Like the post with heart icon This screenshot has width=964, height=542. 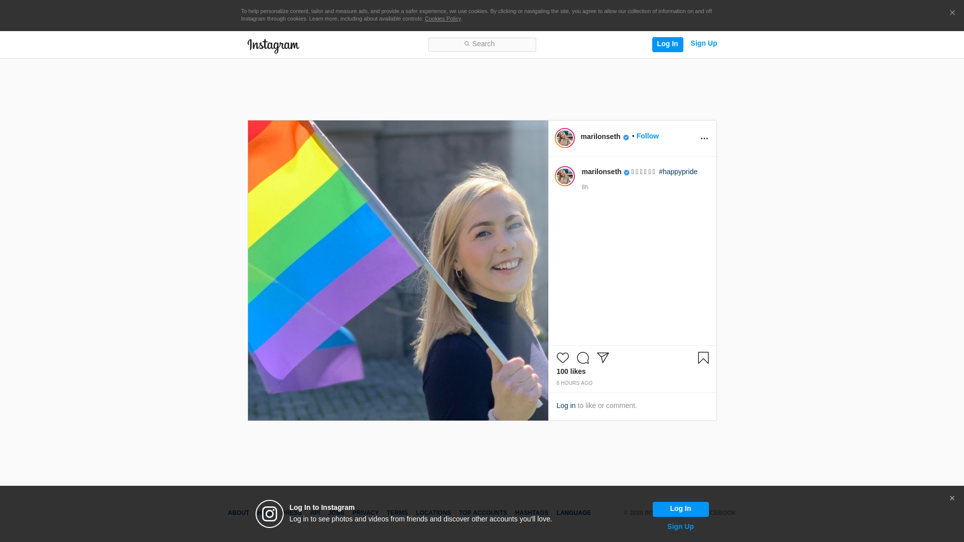click(562, 358)
